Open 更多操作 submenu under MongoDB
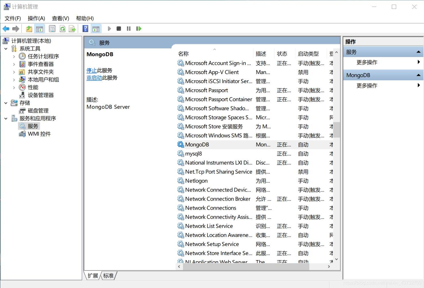The width and height of the screenshot is (424, 288). 383,85
